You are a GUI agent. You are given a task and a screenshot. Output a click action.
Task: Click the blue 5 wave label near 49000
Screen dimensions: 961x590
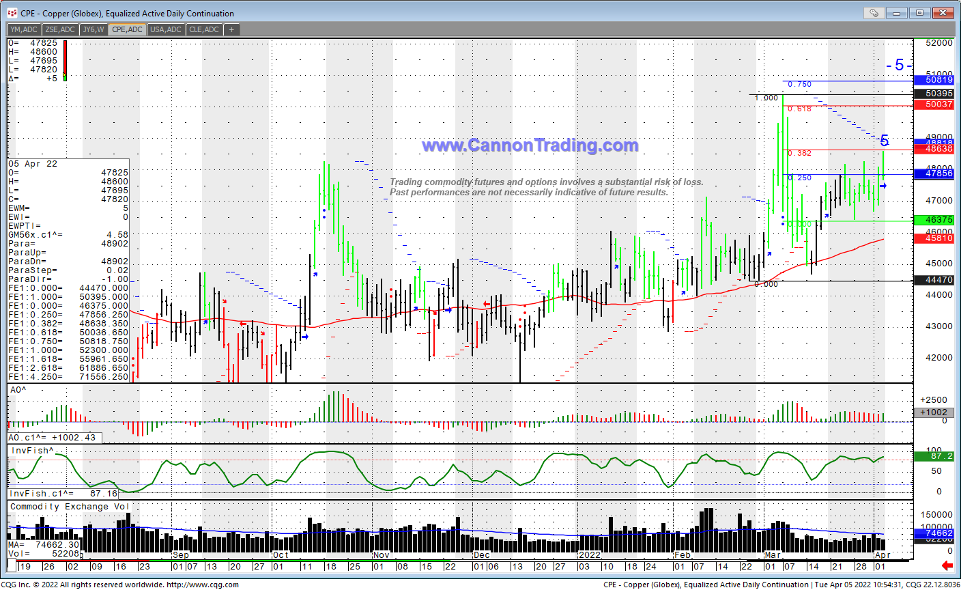(x=885, y=141)
